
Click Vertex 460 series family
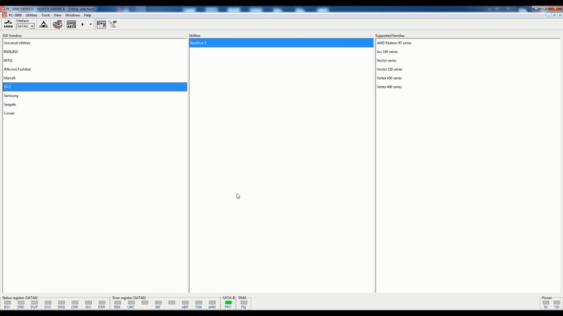click(389, 87)
